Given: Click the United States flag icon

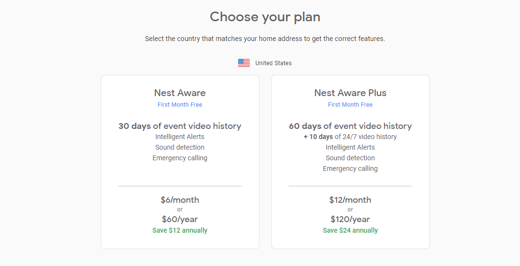Looking at the screenshot, I should tap(244, 63).
